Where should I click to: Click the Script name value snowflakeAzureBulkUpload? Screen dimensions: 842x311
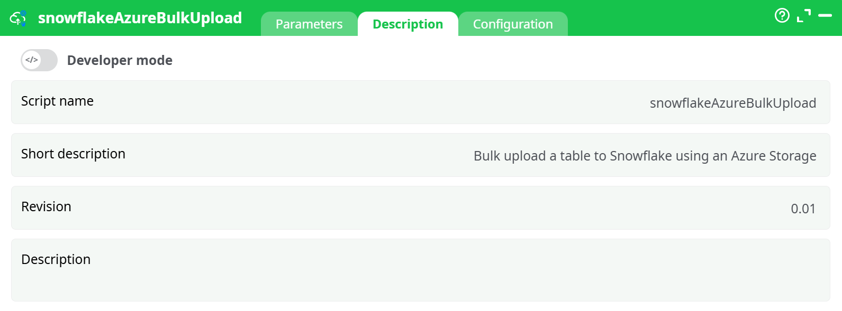(733, 103)
